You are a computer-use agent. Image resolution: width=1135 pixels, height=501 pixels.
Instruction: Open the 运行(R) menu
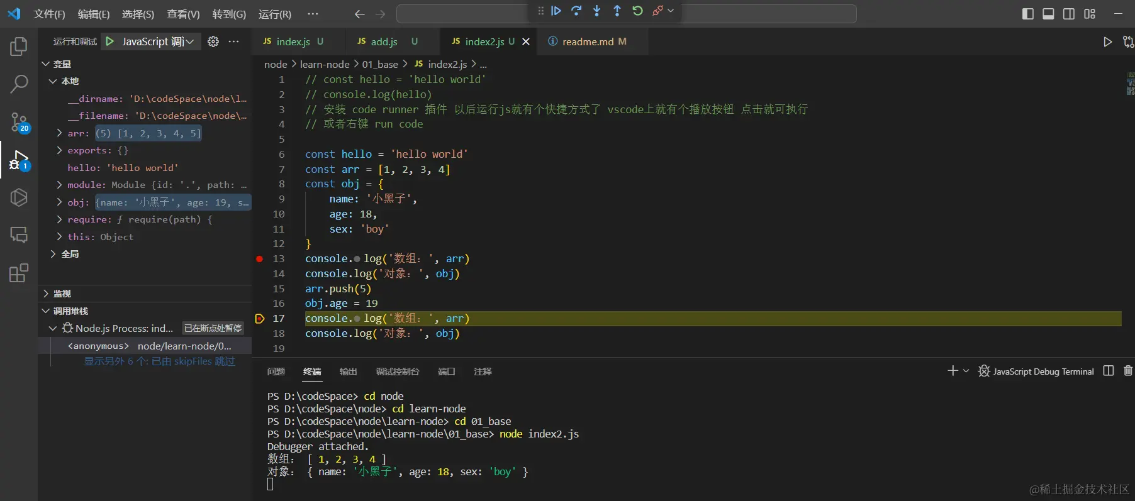275,14
